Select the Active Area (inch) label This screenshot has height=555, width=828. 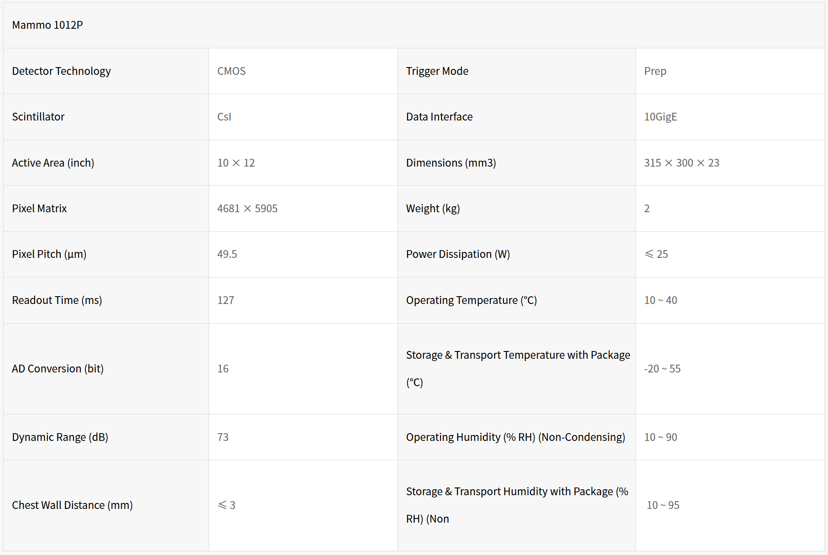click(53, 163)
